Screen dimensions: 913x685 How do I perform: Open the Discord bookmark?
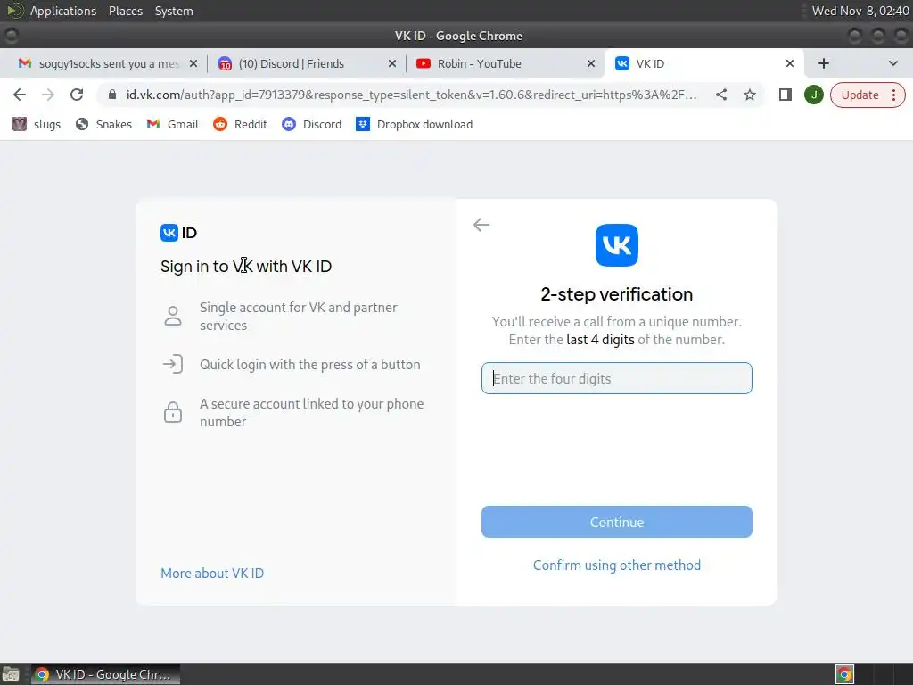click(x=311, y=124)
